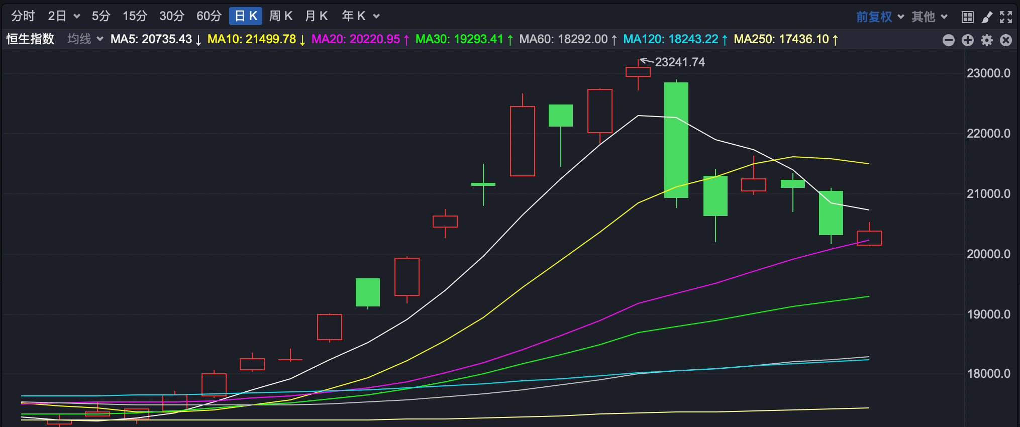This screenshot has height=427, width=1020.
Task: Click the last red candlestick on chart
Action: (x=869, y=238)
